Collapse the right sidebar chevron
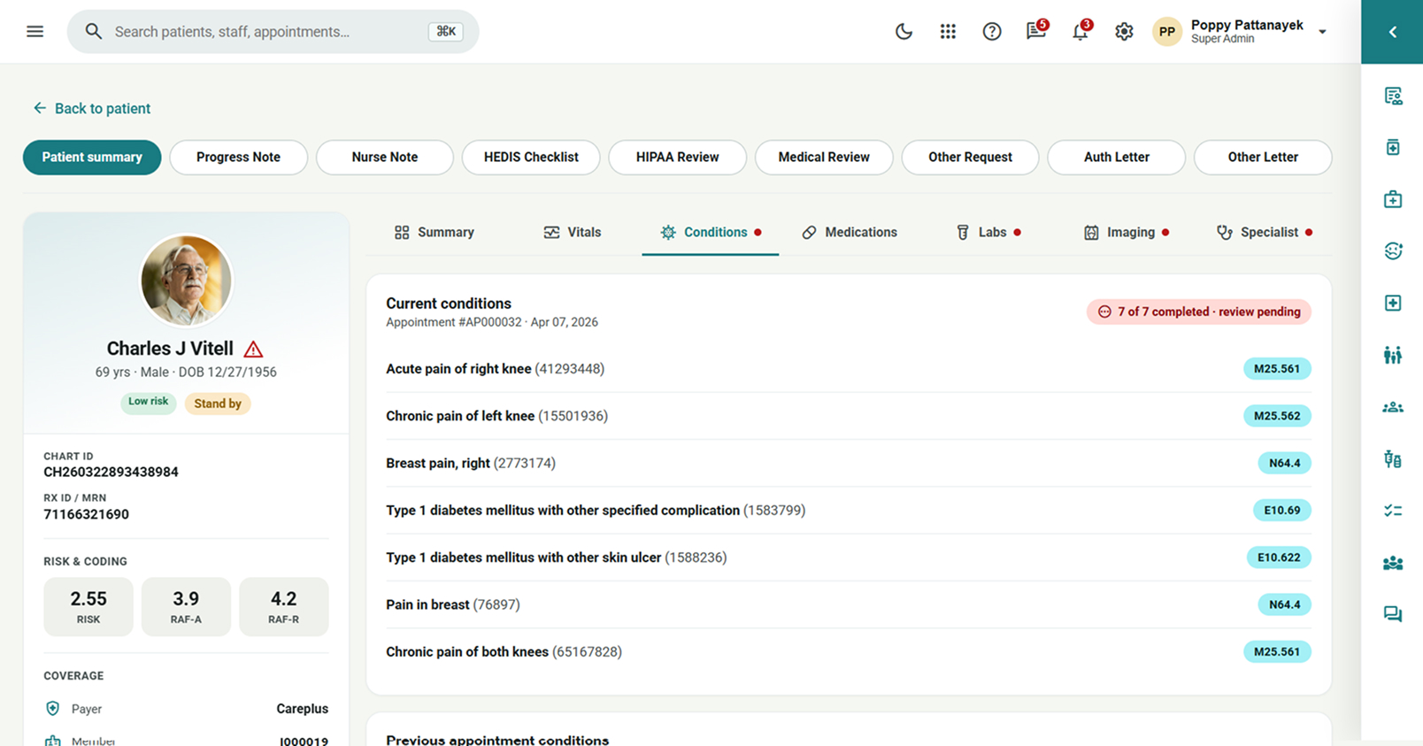This screenshot has width=1423, height=746. 1392,32
